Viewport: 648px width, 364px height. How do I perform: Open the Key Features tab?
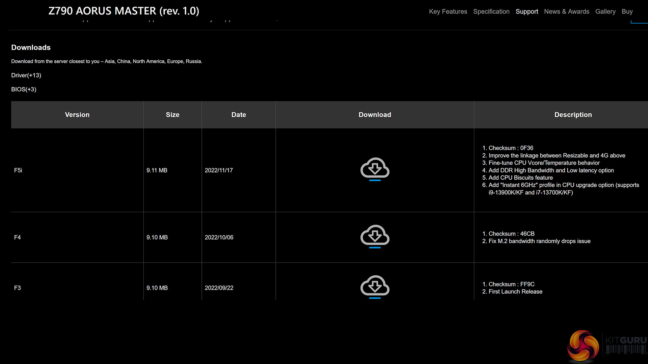[x=448, y=11]
